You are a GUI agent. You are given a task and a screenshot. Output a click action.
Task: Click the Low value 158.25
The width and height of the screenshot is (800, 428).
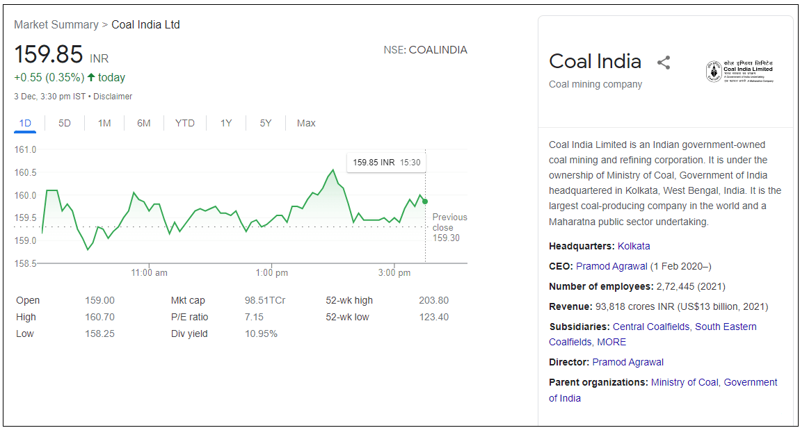[99, 334]
